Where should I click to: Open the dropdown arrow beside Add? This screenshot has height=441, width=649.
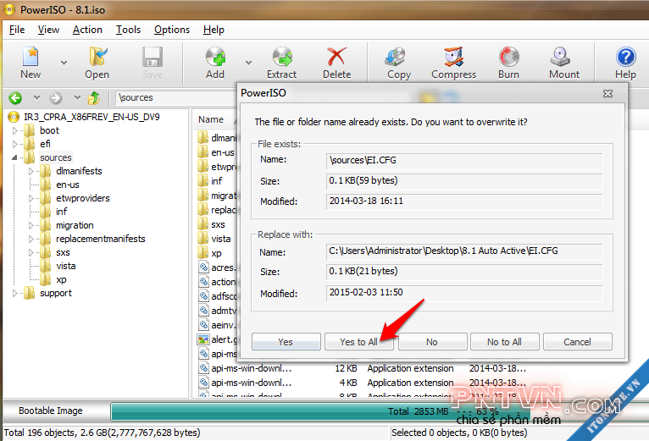[248, 63]
